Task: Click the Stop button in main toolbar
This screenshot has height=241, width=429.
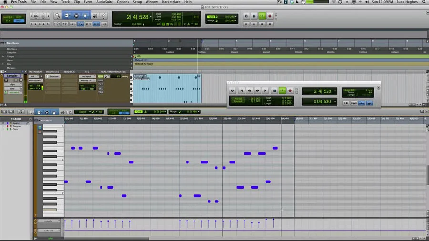Action: click(254, 16)
